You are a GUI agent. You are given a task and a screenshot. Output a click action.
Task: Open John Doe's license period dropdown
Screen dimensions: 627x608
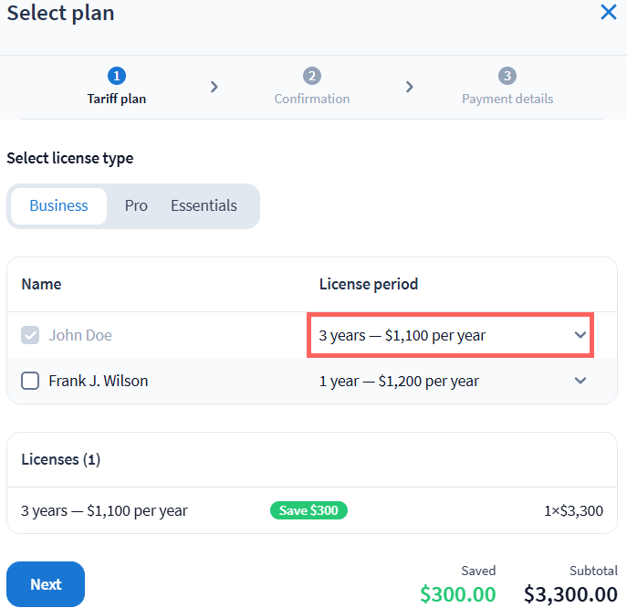tap(451, 335)
